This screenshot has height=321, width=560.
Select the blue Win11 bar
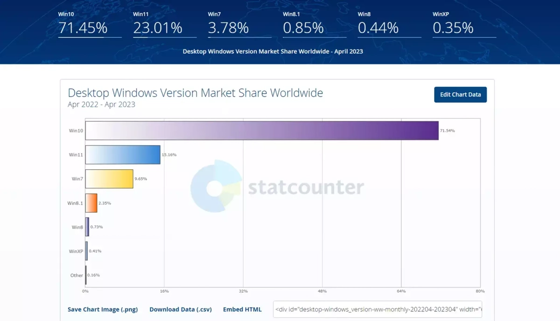(123, 154)
